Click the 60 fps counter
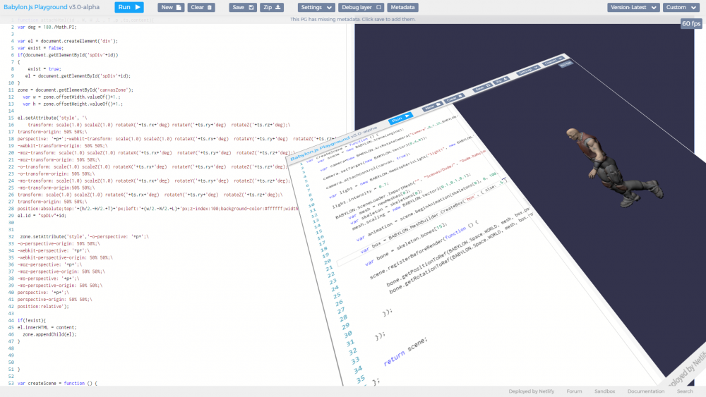This screenshot has height=397, width=706. 691,23
